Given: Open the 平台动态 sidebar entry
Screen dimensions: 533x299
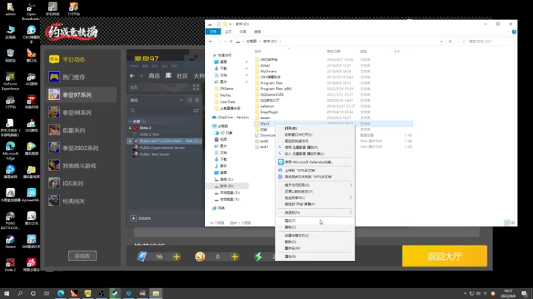Looking at the screenshot, I should [x=81, y=59].
